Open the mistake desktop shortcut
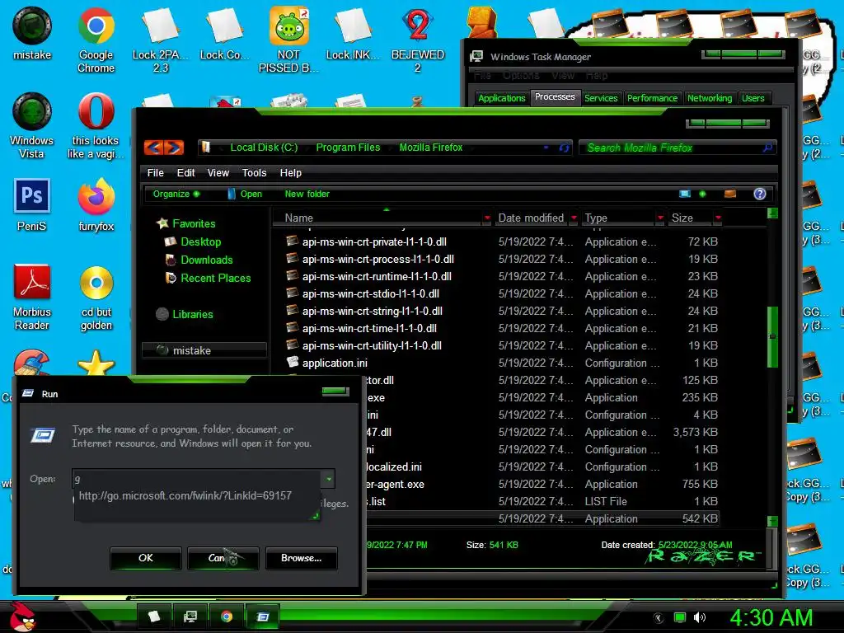Image resolution: width=844 pixels, height=633 pixels. (32, 33)
